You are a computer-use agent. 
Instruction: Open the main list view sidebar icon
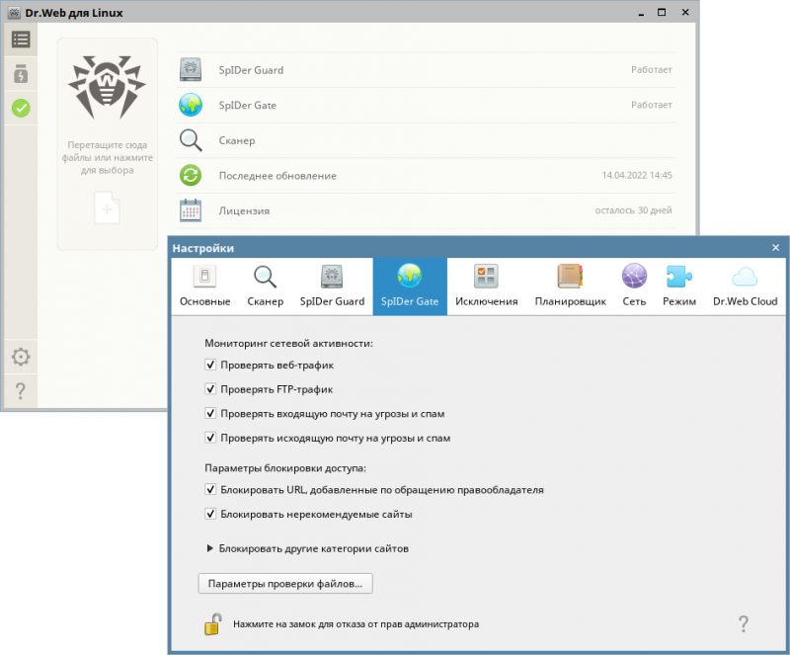point(21,40)
